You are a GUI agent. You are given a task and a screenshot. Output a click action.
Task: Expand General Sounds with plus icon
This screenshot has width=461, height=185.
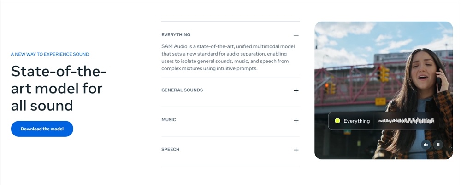click(296, 90)
